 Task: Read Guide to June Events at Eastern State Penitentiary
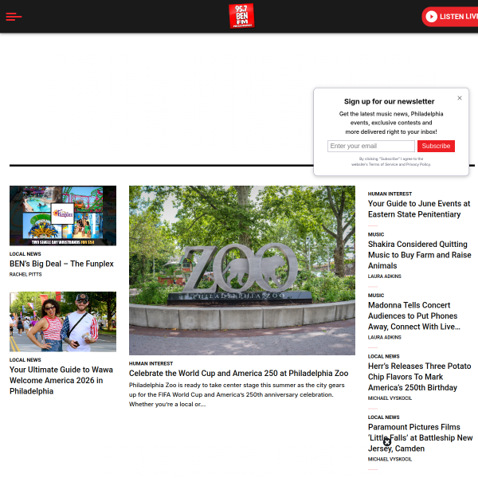(419, 209)
